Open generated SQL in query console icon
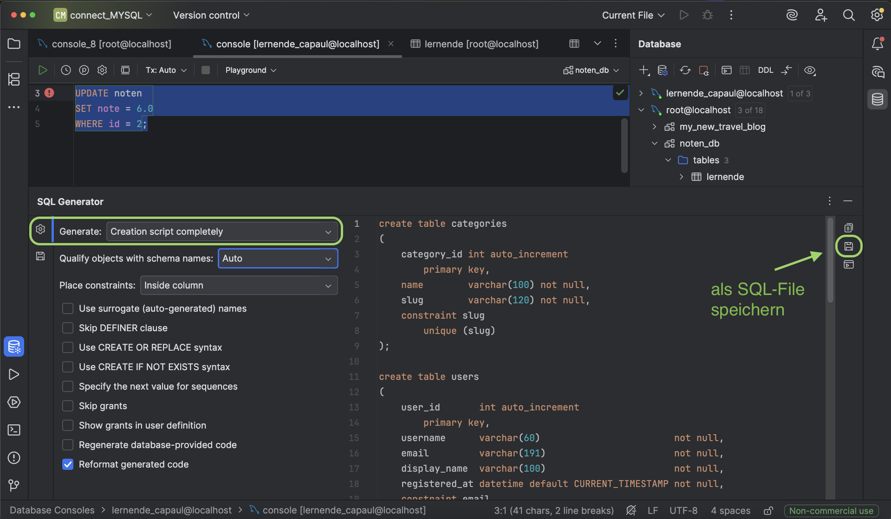 [x=848, y=265]
